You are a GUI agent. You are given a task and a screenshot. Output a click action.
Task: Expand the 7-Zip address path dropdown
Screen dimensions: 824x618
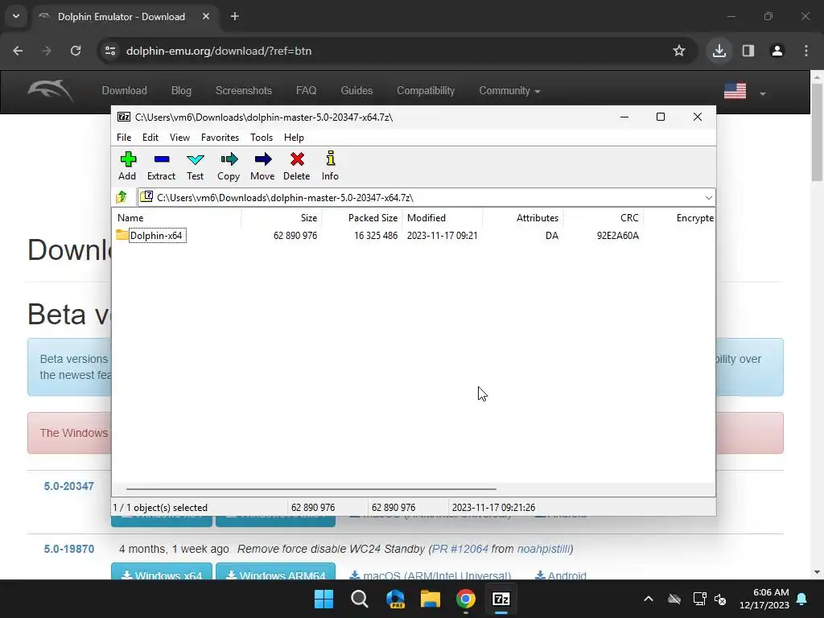(x=708, y=198)
